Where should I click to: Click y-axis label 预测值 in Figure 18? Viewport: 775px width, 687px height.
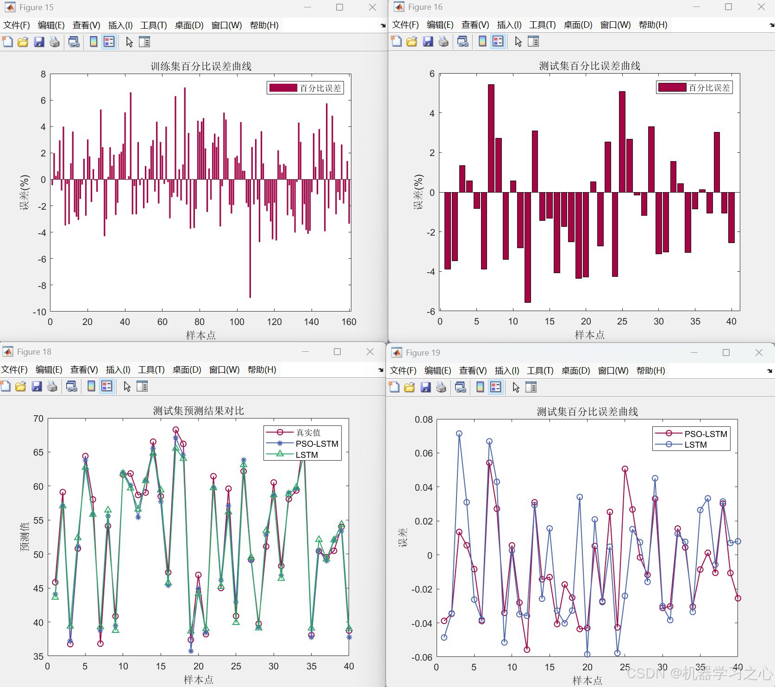click(x=25, y=537)
